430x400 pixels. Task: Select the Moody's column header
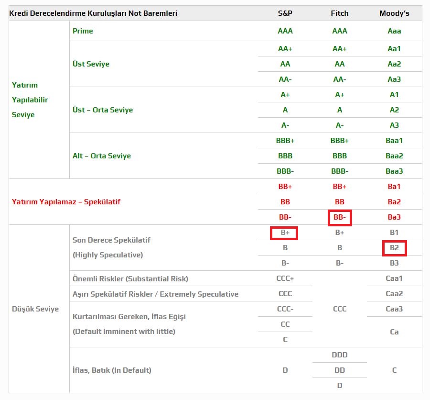click(x=394, y=13)
